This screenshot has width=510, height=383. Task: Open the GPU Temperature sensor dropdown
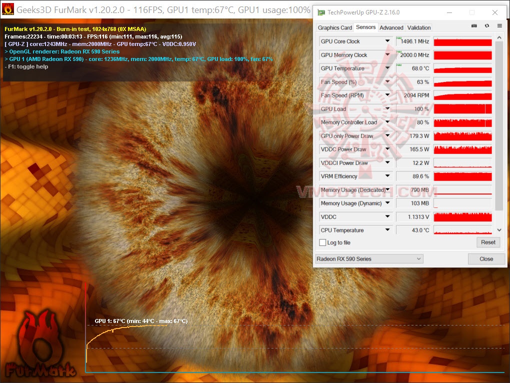(387, 68)
